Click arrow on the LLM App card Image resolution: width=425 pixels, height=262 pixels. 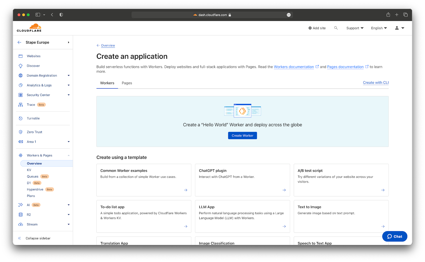coord(284,226)
